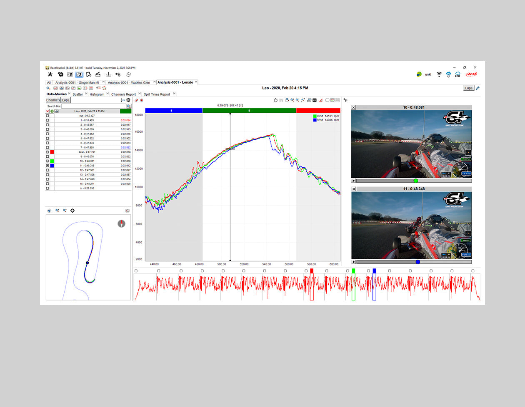
Task: Uncheck the best - 0:47.701 lap checkbox
Action: [x=47, y=152]
